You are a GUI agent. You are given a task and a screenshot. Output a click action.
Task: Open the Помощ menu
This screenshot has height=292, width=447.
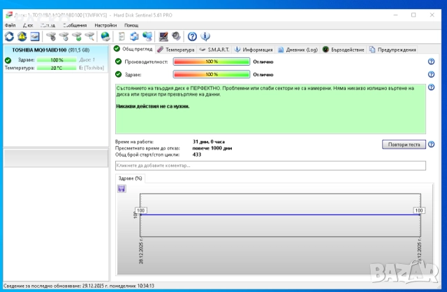[x=131, y=24]
